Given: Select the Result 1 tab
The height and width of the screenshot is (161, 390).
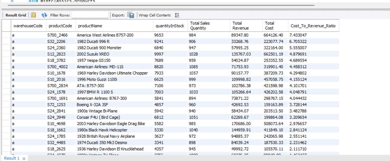Looking at the screenshot, I should (x=12, y=158).
